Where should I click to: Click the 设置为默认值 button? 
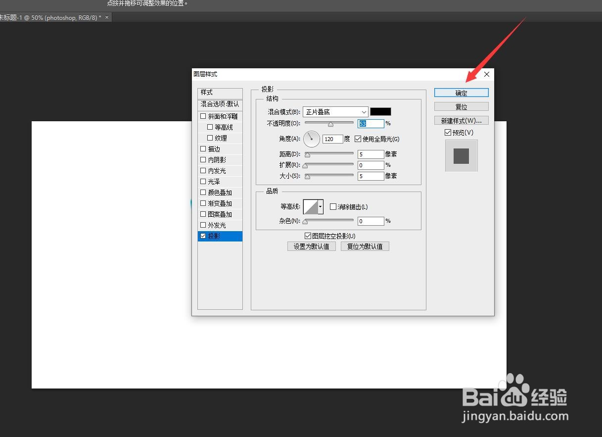point(311,246)
